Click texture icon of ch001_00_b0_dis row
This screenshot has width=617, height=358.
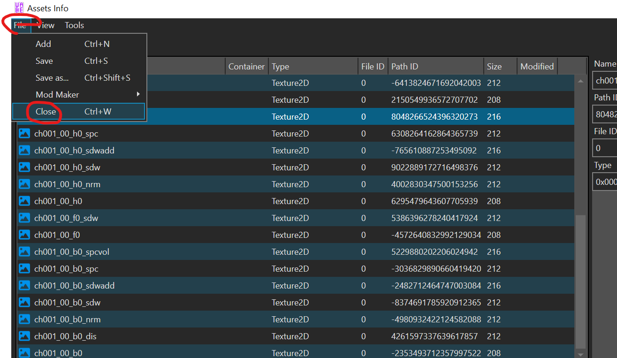tap(24, 336)
